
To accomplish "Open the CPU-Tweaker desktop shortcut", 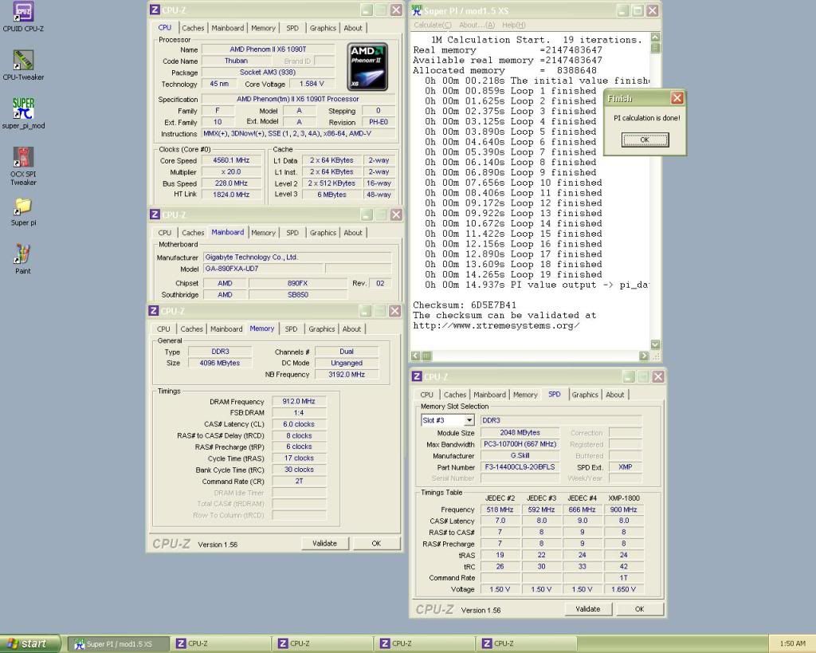I will [23, 61].
